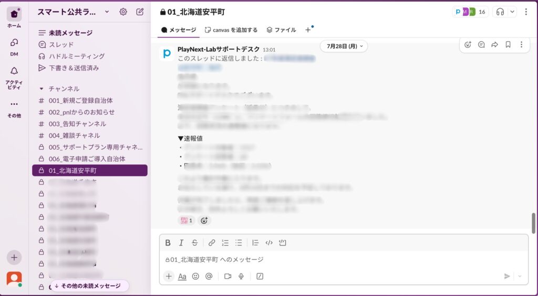The height and width of the screenshot is (296, 538).
Task: Reply in thread via the speech bubble icon
Action: pyautogui.click(x=481, y=45)
